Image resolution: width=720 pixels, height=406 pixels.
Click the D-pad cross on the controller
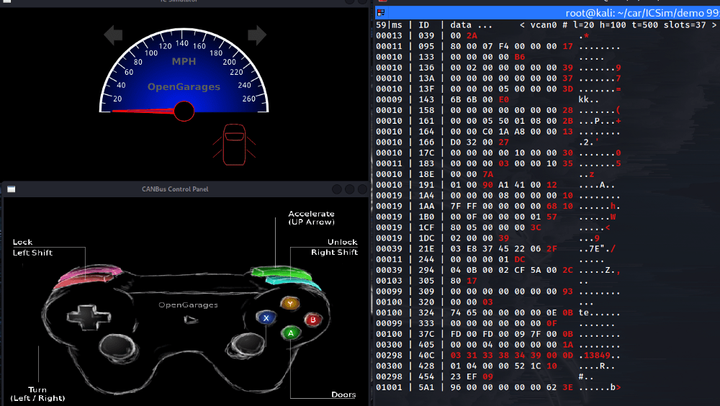pyautogui.click(x=89, y=317)
